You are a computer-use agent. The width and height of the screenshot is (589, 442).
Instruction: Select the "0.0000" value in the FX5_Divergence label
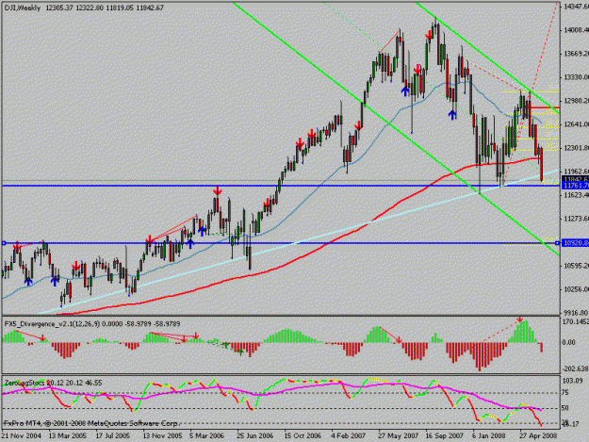pos(112,323)
